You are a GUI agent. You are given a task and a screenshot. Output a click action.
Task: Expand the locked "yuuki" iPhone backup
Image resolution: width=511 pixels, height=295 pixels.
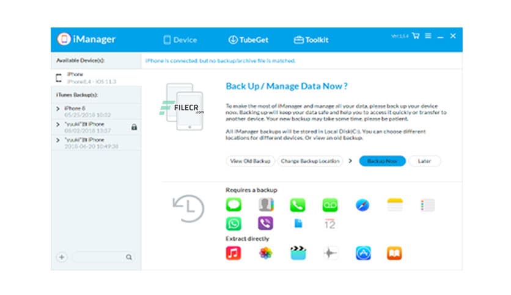click(x=58, y=124)
